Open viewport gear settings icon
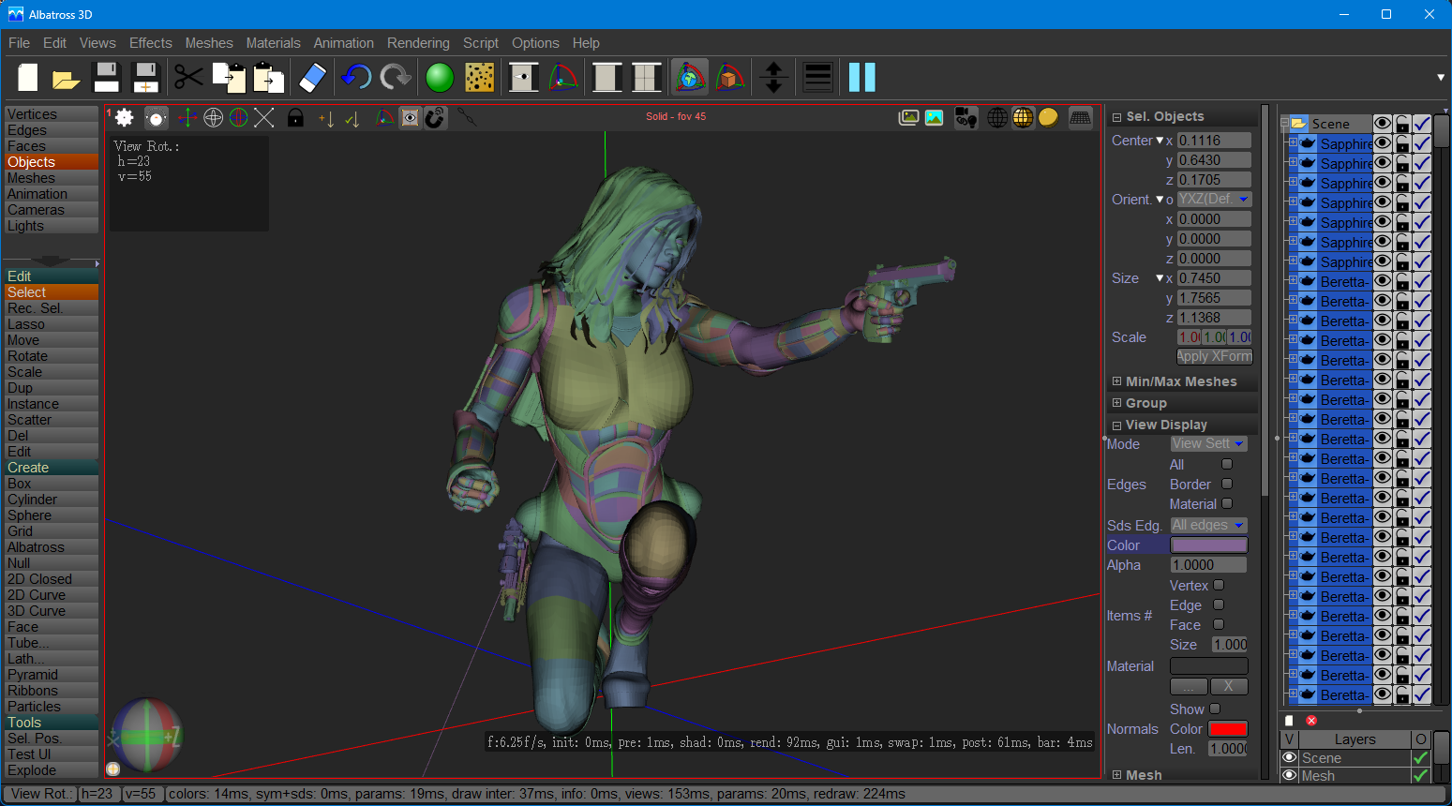1452x806 pixels. pyautogui.click(x=125, y=117)
